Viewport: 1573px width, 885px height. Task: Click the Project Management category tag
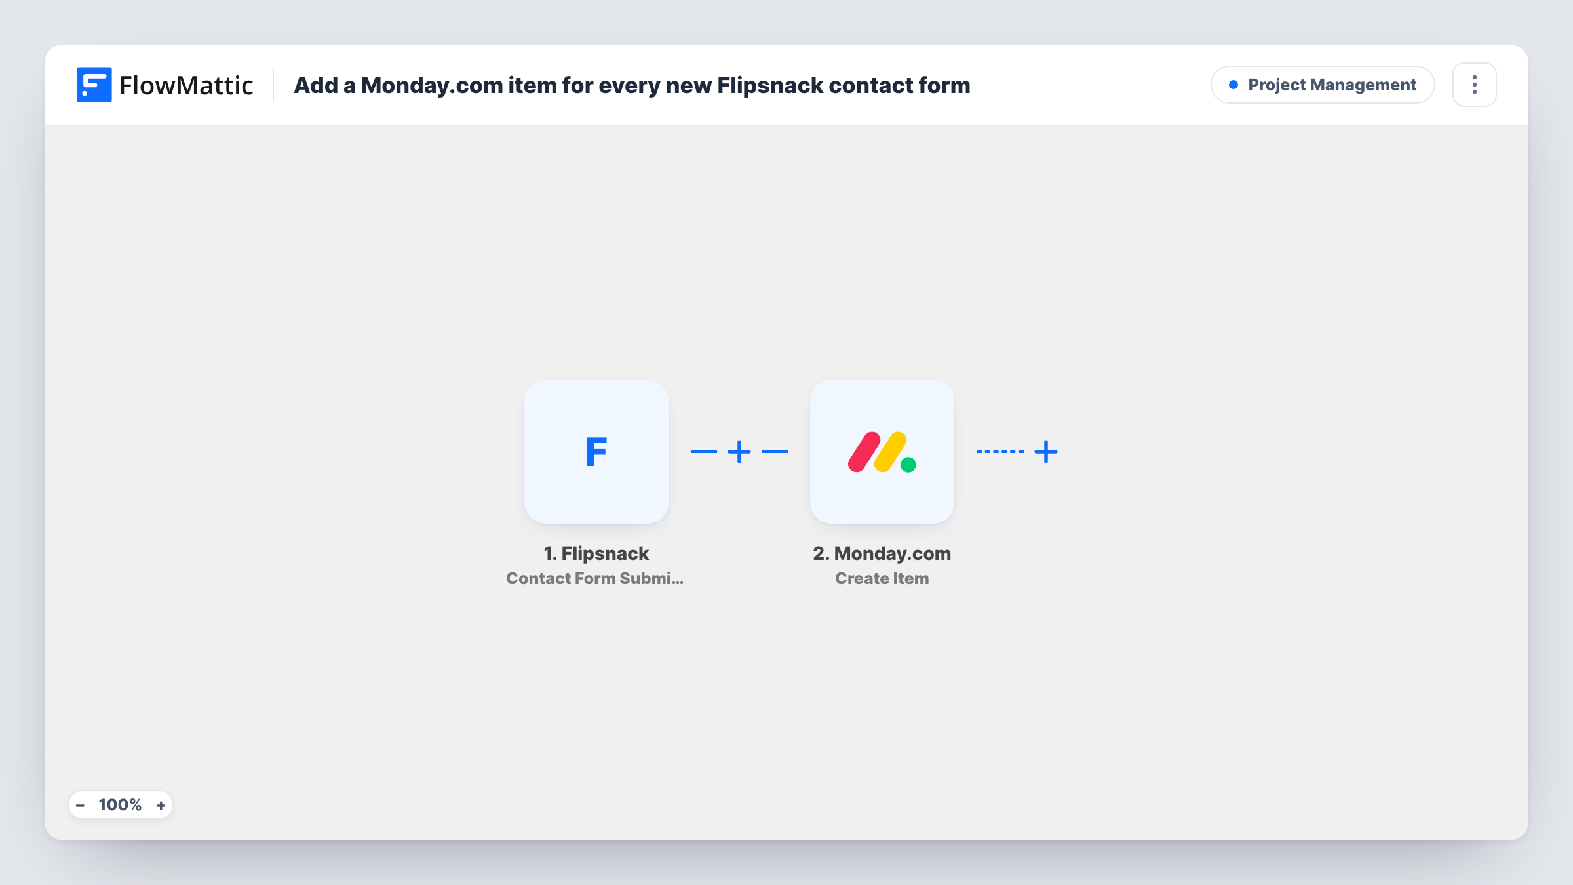1322,85
